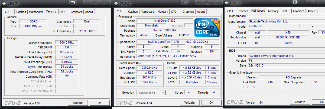This screenshot has height=109, width=325.
Task: Click the DRAM Frequency 800.0 MHz field
Action: (67, 43)
